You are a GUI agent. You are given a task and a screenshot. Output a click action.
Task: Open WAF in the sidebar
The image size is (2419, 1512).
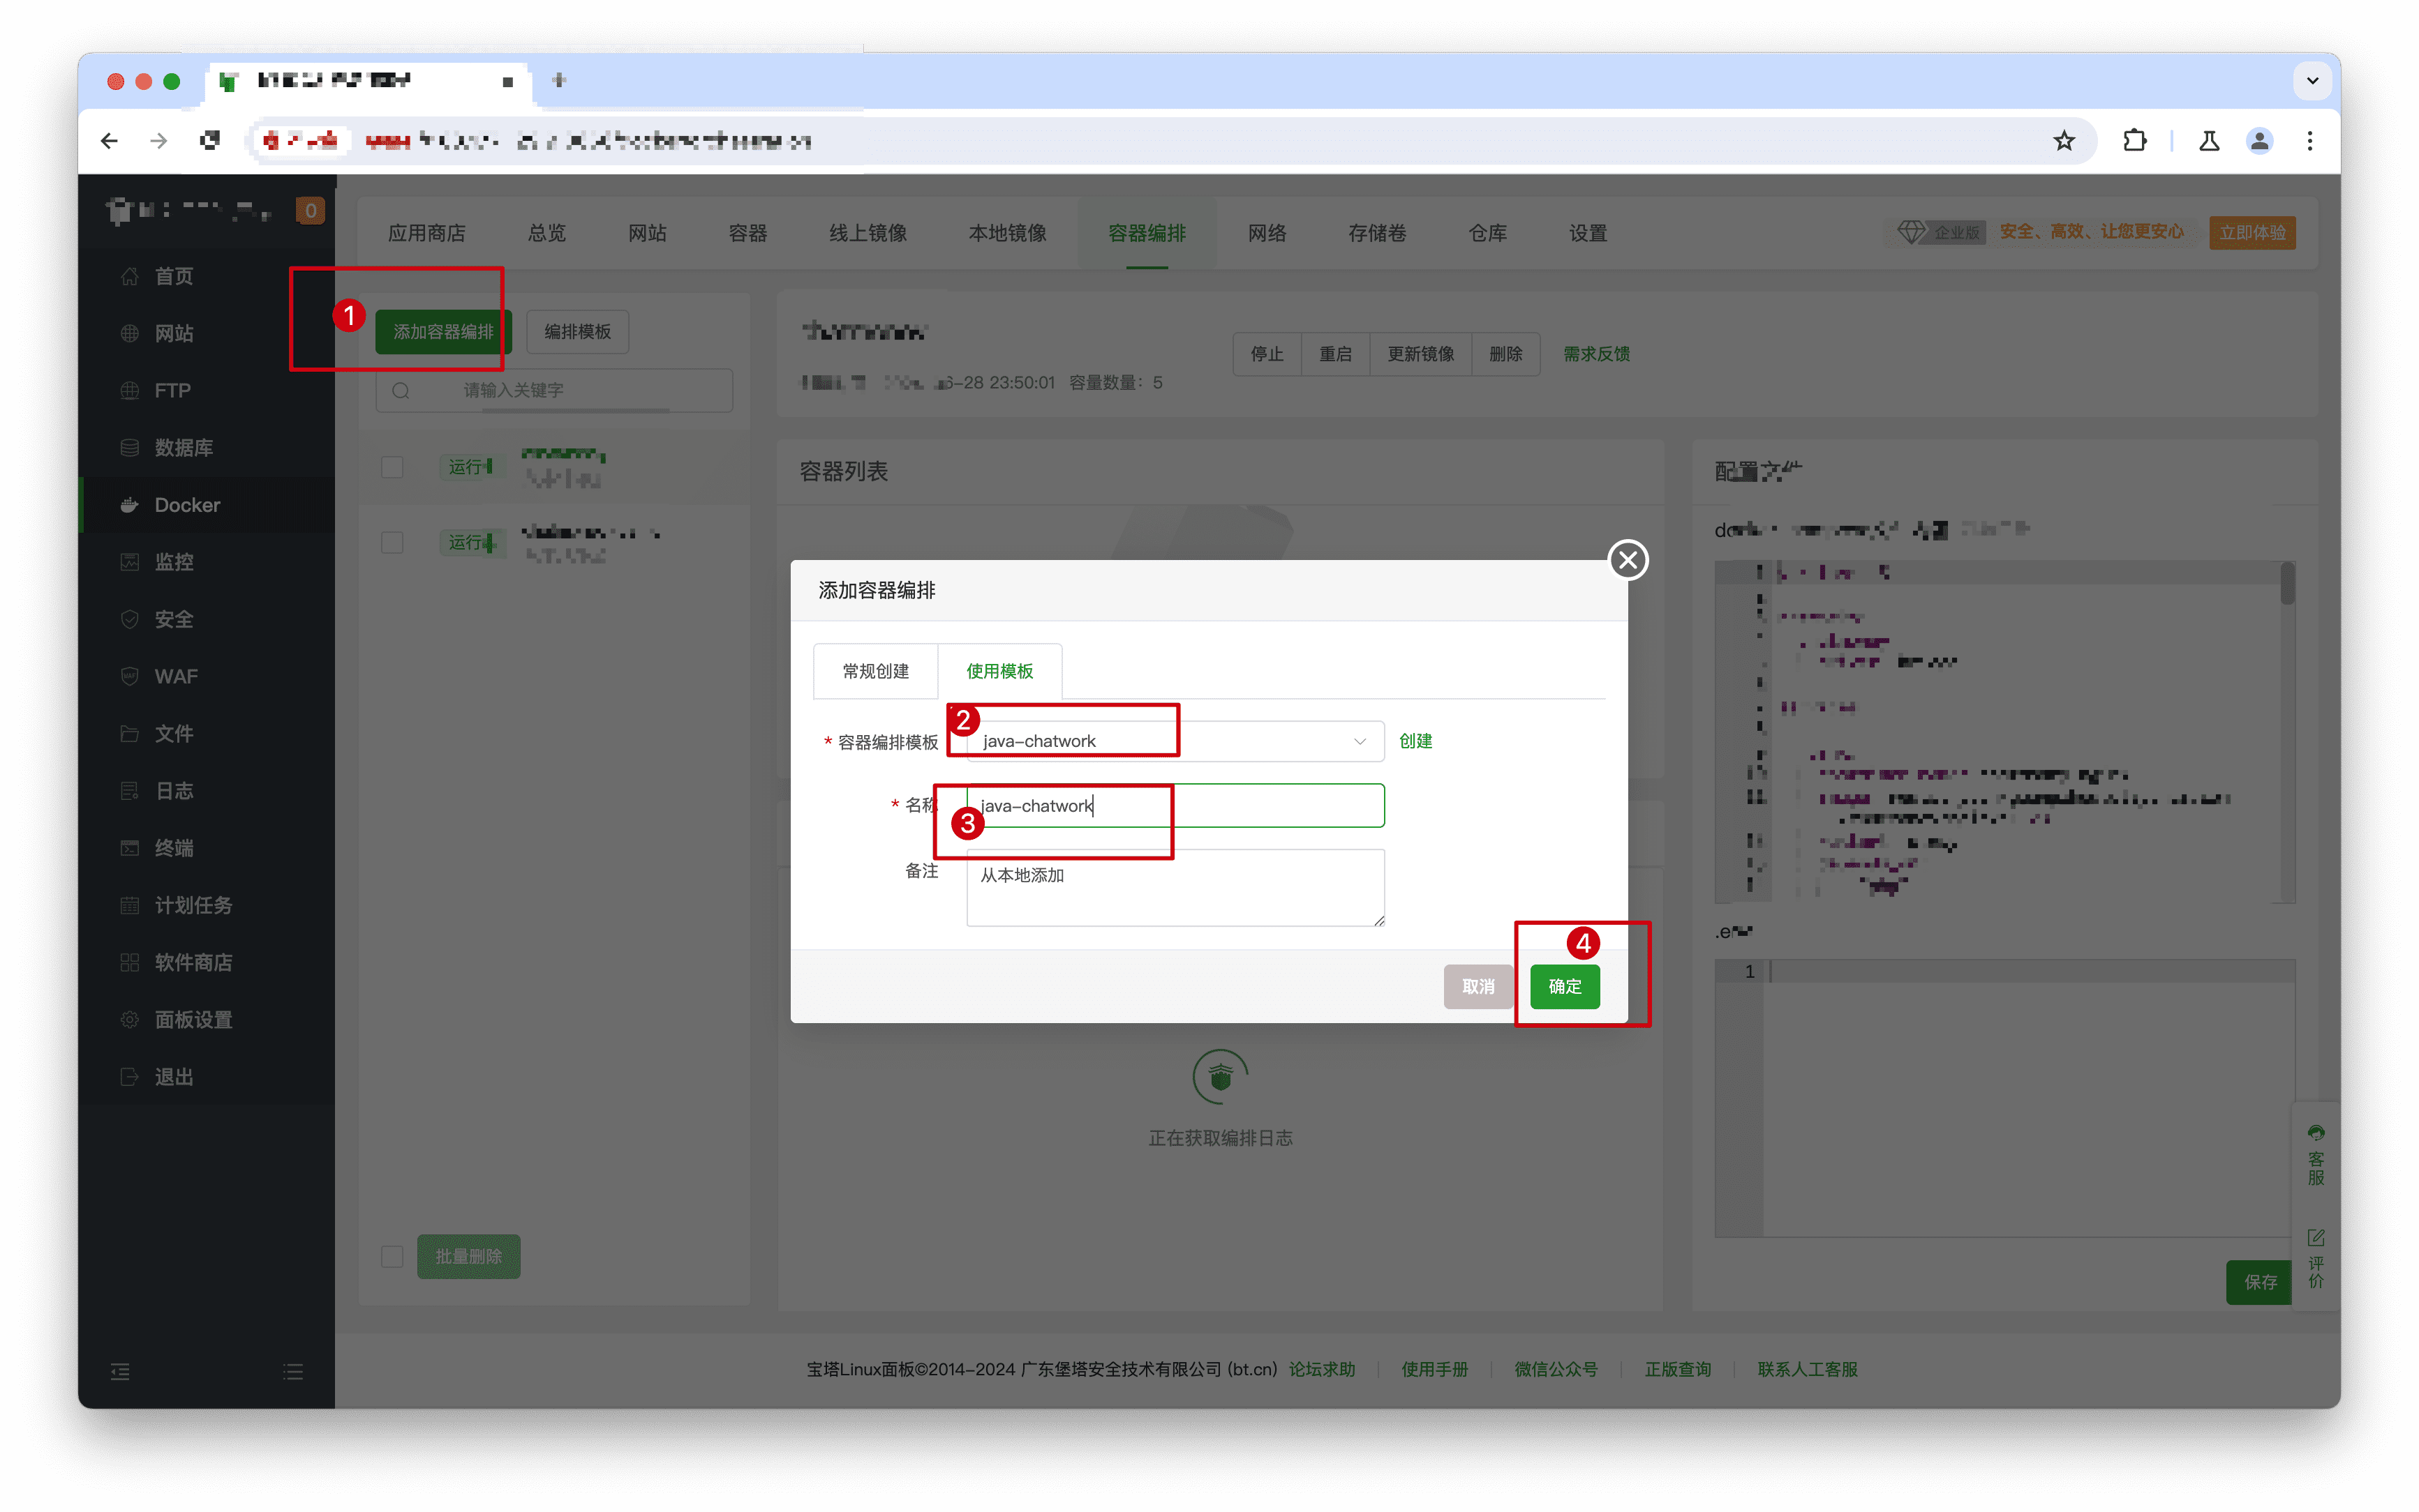tap(207, 676)
